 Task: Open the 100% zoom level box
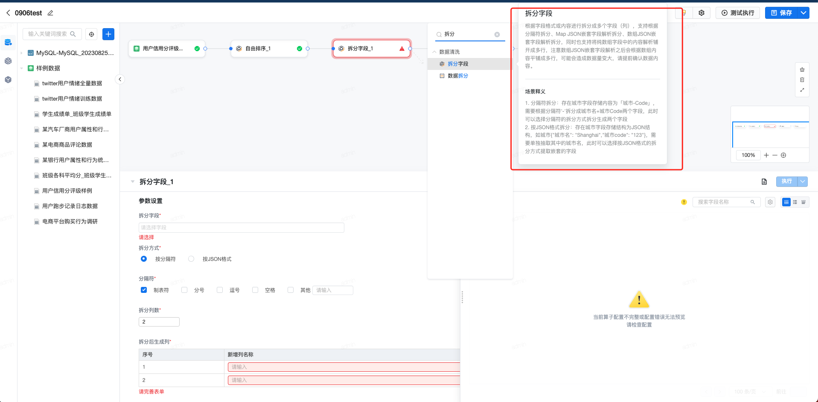click(x=748, y=155)
